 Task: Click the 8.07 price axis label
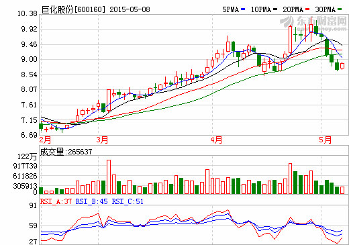point(30,90)
